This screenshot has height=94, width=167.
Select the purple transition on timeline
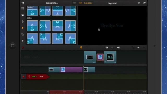[x=71, y=70]
